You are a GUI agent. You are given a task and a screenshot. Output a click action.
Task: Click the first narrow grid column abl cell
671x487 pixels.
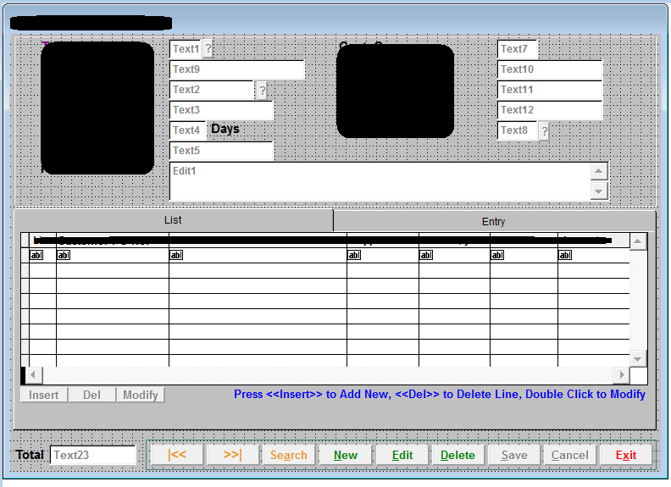point(42,256)
